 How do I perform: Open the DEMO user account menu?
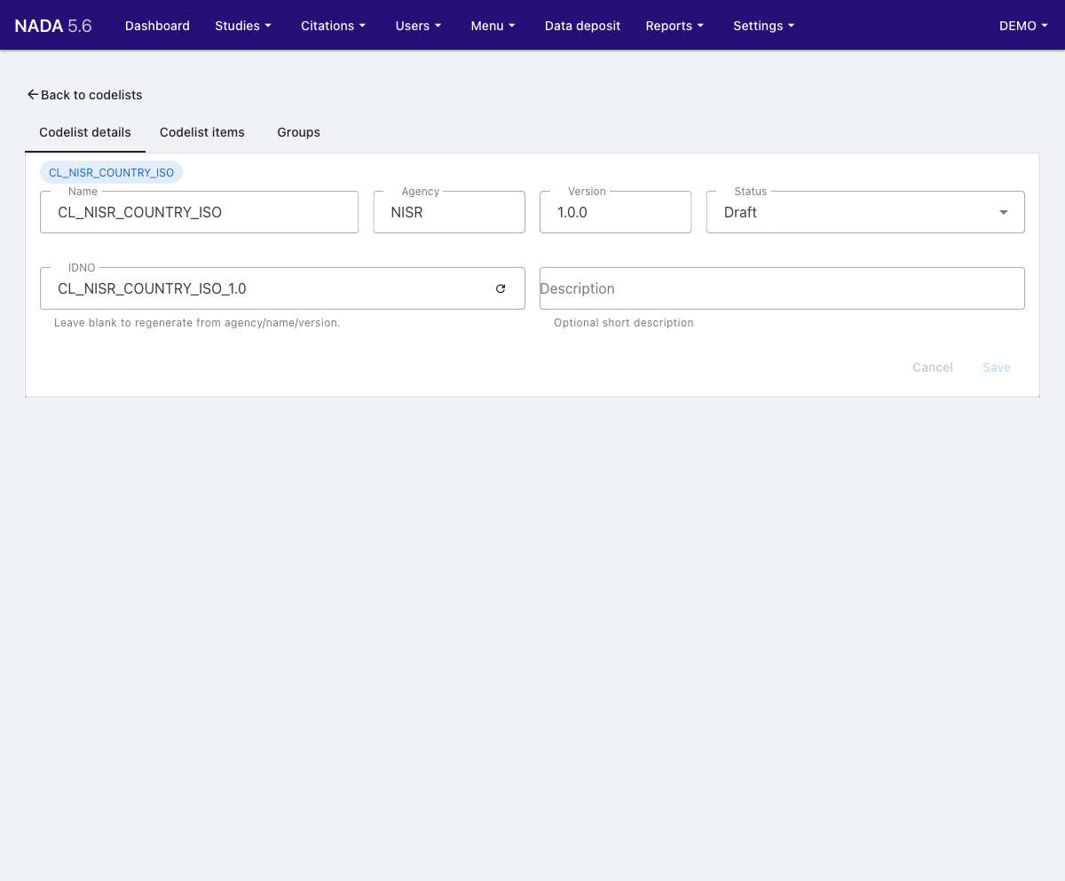tap(1023, 26)
